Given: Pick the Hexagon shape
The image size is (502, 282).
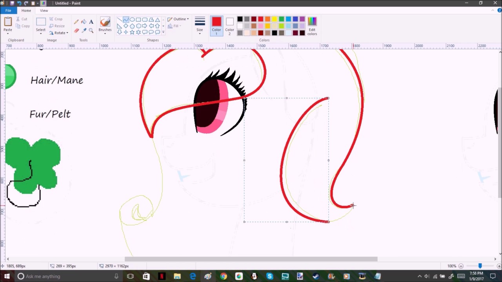Looking at the screenshot, I should pos(138,26).
